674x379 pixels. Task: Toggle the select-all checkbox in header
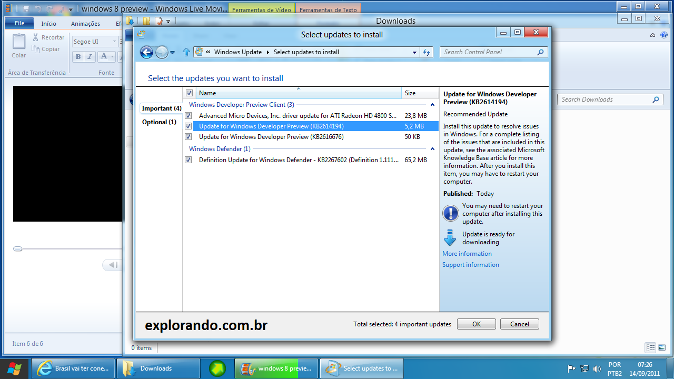[190, 93]
